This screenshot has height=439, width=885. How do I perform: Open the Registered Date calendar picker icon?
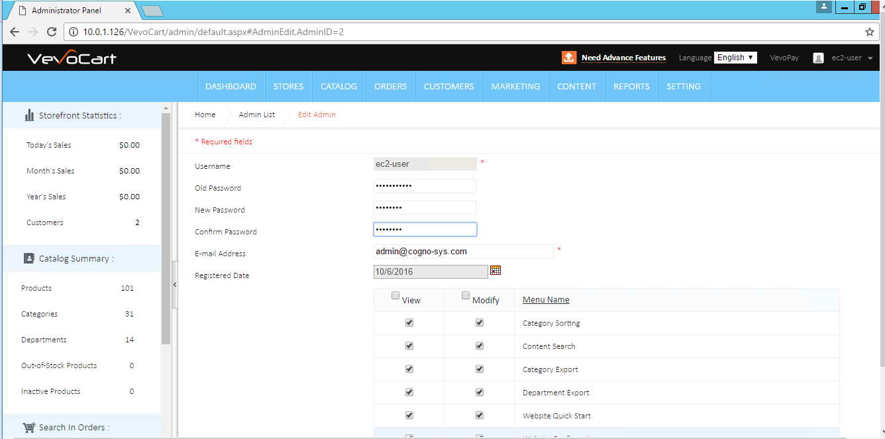pyautogui.click(x=495, y=270)
